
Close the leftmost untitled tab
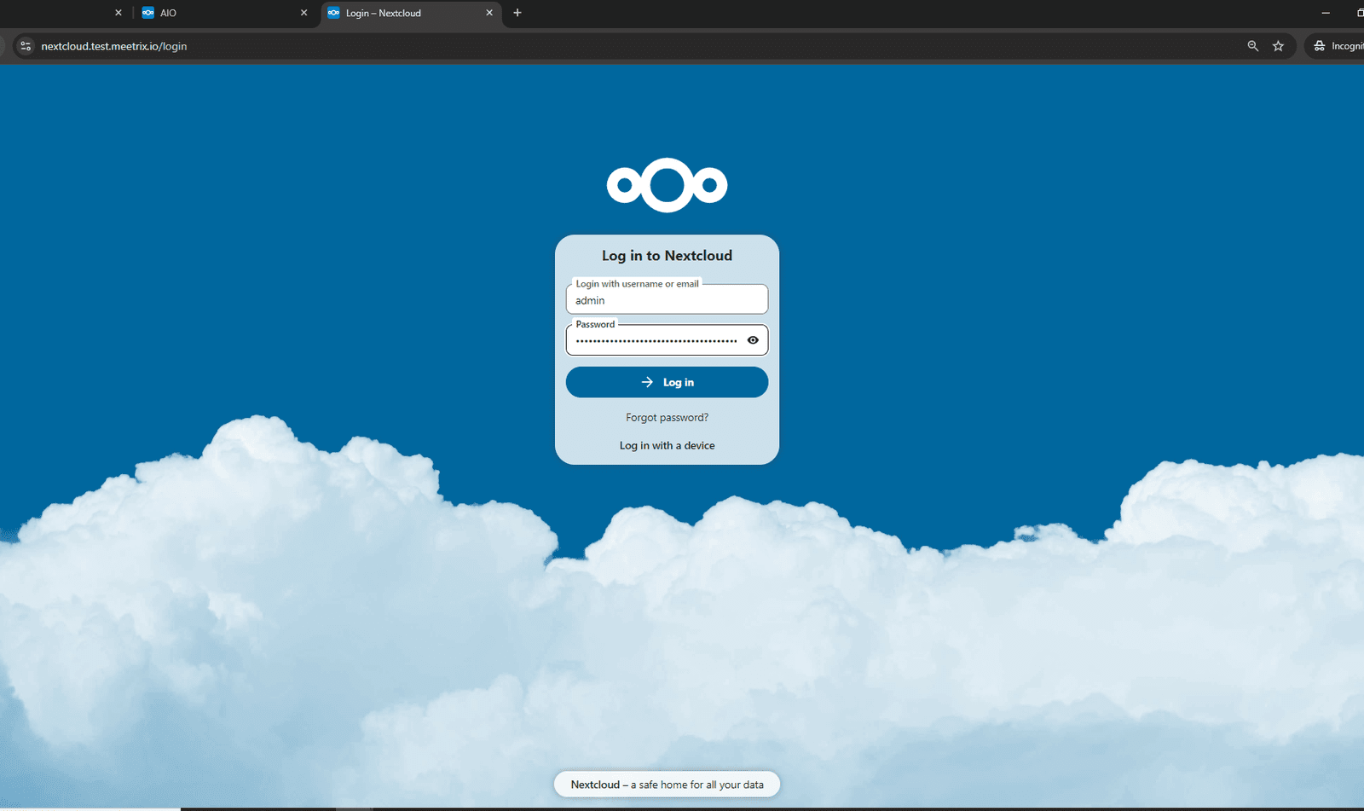coord(118,13)
